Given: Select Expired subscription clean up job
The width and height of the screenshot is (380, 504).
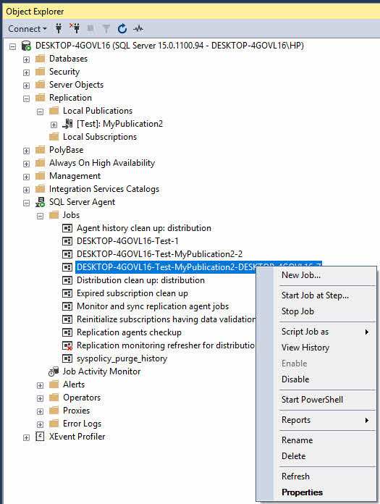Looking at the screenshot, I should click(x=132, y=293).
